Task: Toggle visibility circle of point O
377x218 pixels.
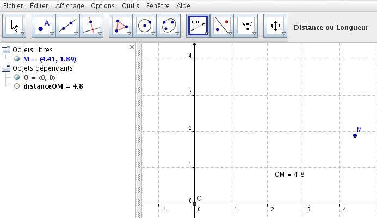Action: pyautogui.click(x=17, y=77)
